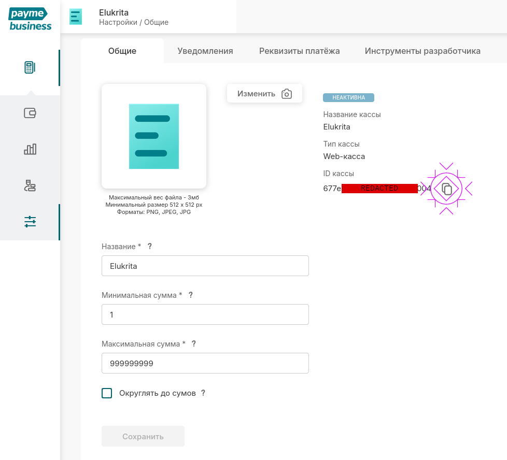Open help tooltip for Максимальная сумма
Screen dimensions: 507x460
click(193, 343)
